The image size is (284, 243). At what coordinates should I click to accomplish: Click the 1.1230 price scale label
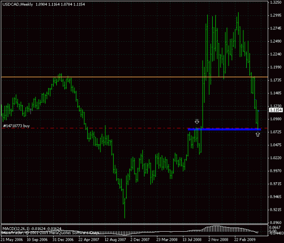pos(276,106)
